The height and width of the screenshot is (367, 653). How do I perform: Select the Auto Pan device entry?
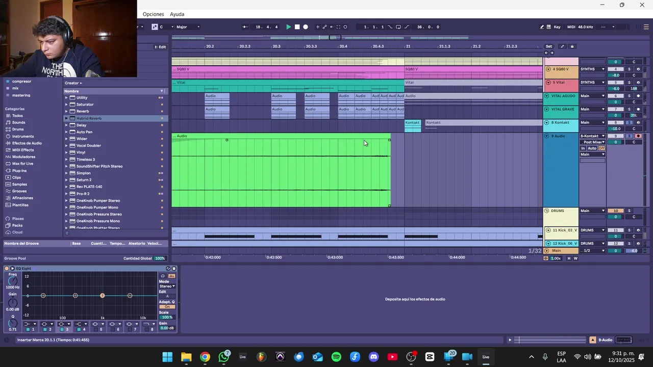tap(84, 132)
